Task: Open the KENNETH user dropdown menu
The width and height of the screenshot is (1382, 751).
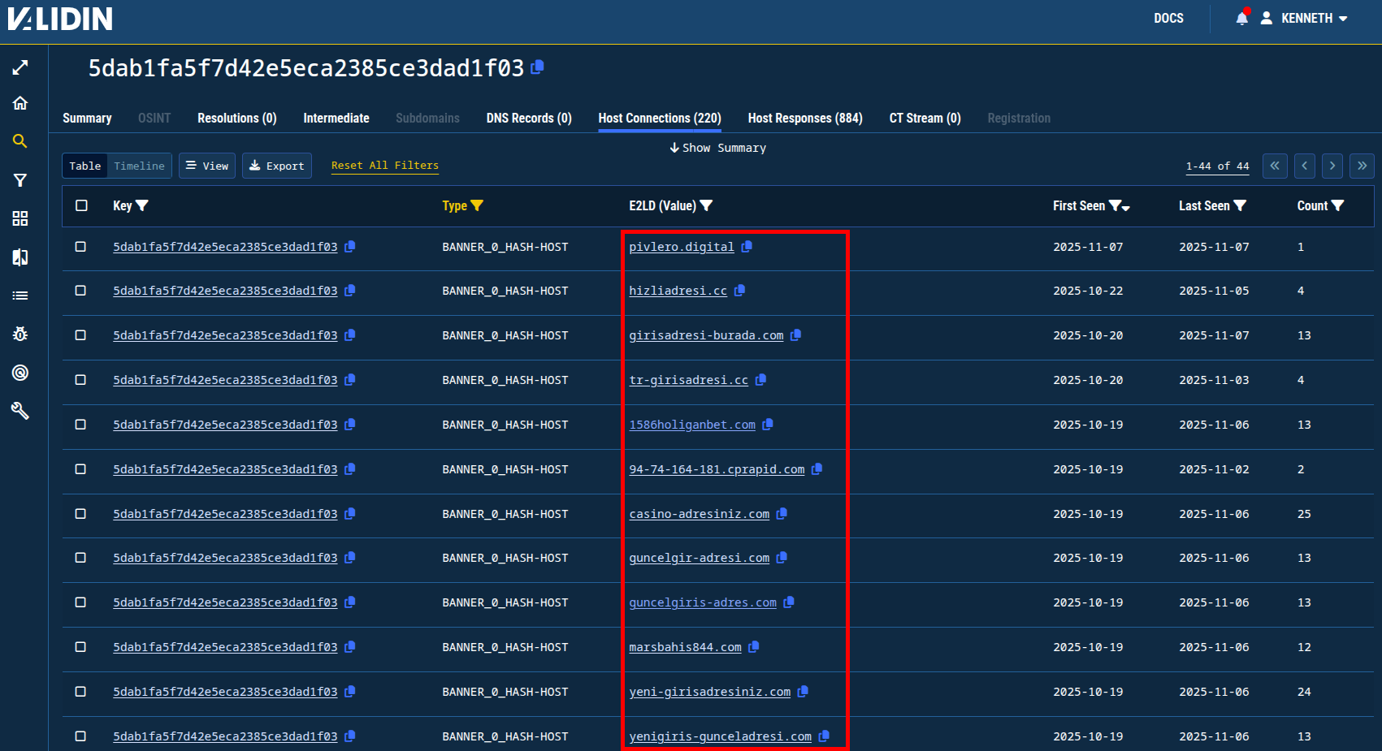Action: 1305,18
